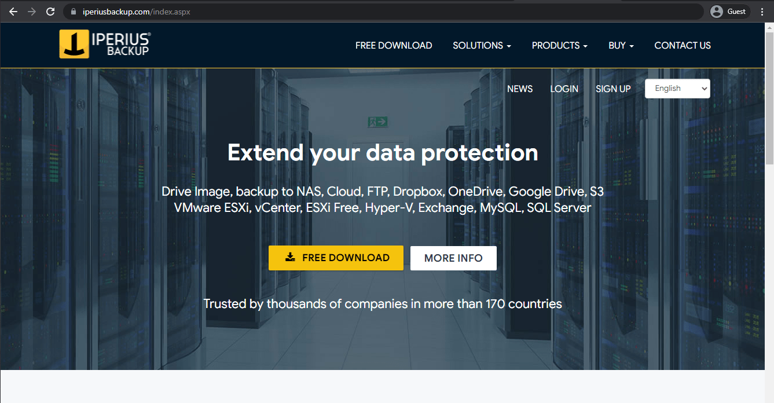774x403 pixels.
Task: Select Free Download in top navigation
Action: point(394,45)
